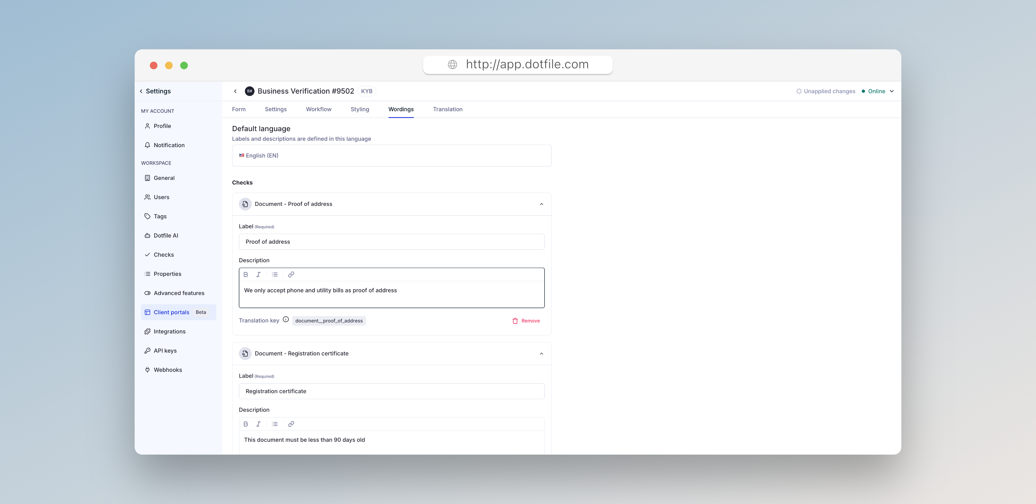Open Dotfile AI settings in sidebar
The height and width of the screenshot is (504, 1036).
[166, 236]
